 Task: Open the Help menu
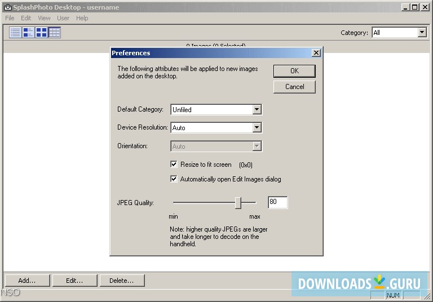82,18
